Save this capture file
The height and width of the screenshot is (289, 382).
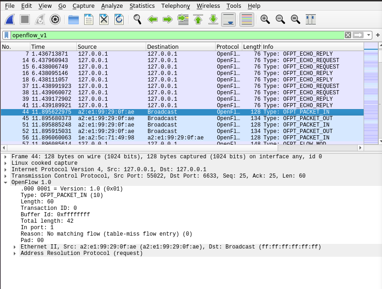pyautogui.click(x=89, y=19)
